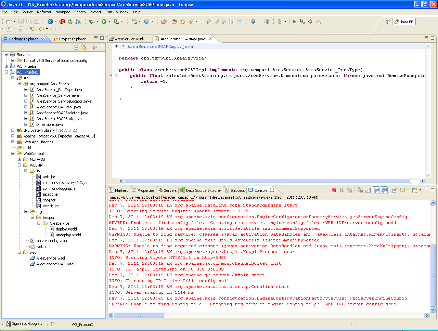Click the Java EE perspective button
The width and height of the screenshot is (438, 331).
coord(404,22)
